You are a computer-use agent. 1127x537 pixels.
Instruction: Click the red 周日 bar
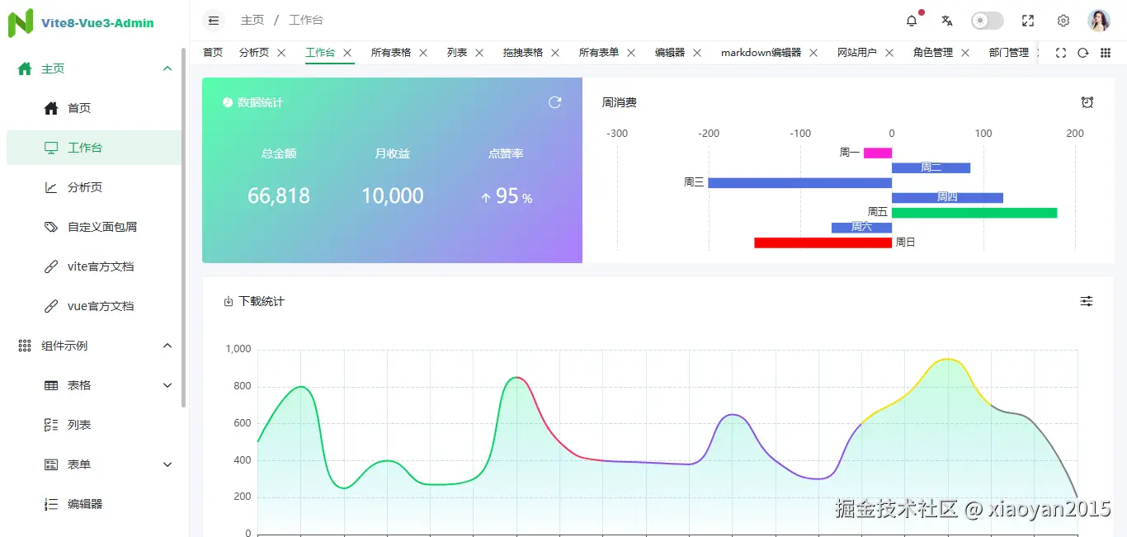click(823, 243)
